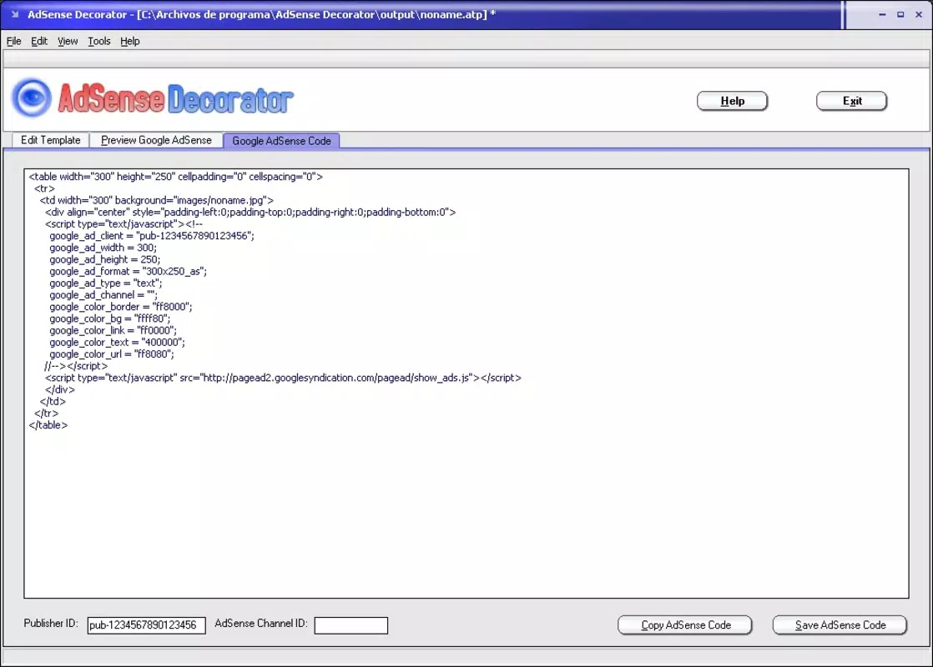Click the google_color_bg "ffff80" line
The image size is (933, 667).
point(109,319)
